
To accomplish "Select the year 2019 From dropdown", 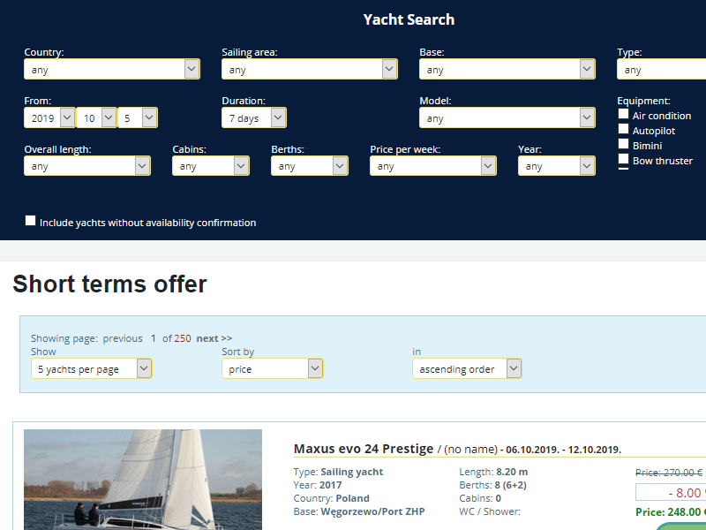I will pos(49,117).
